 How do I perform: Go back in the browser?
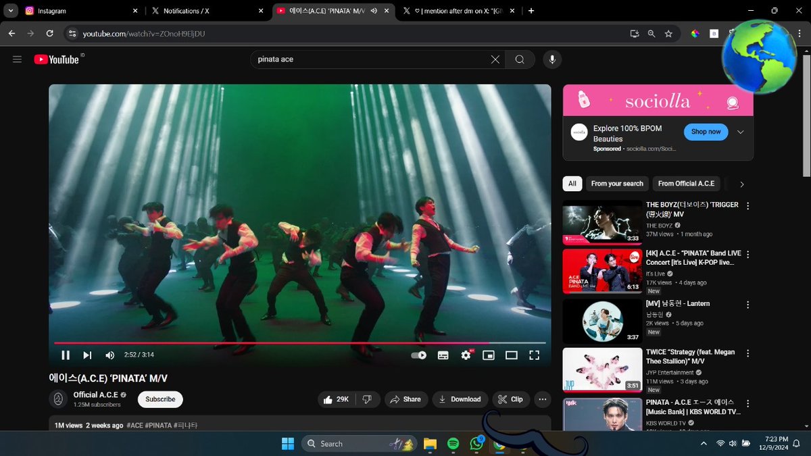tap(11, 34)
